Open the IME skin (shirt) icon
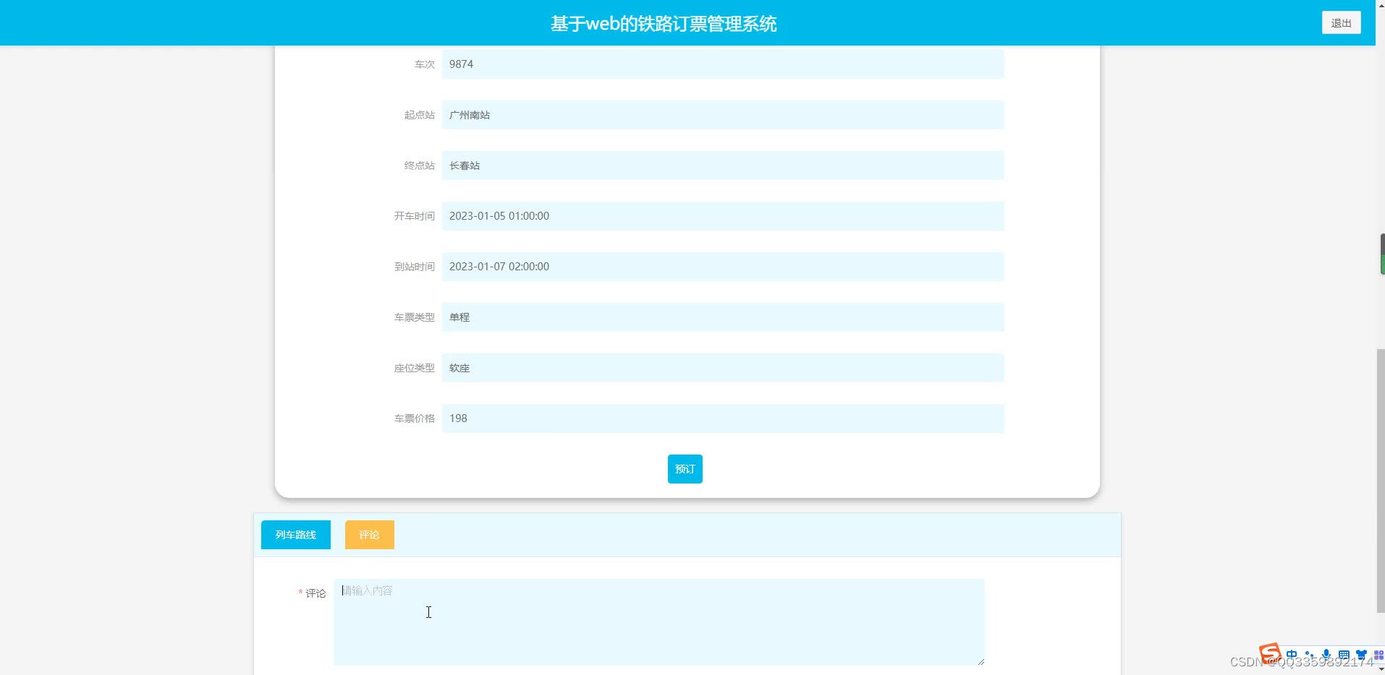The height and width of the screenshot is (675, 1385). (1361, 655)
